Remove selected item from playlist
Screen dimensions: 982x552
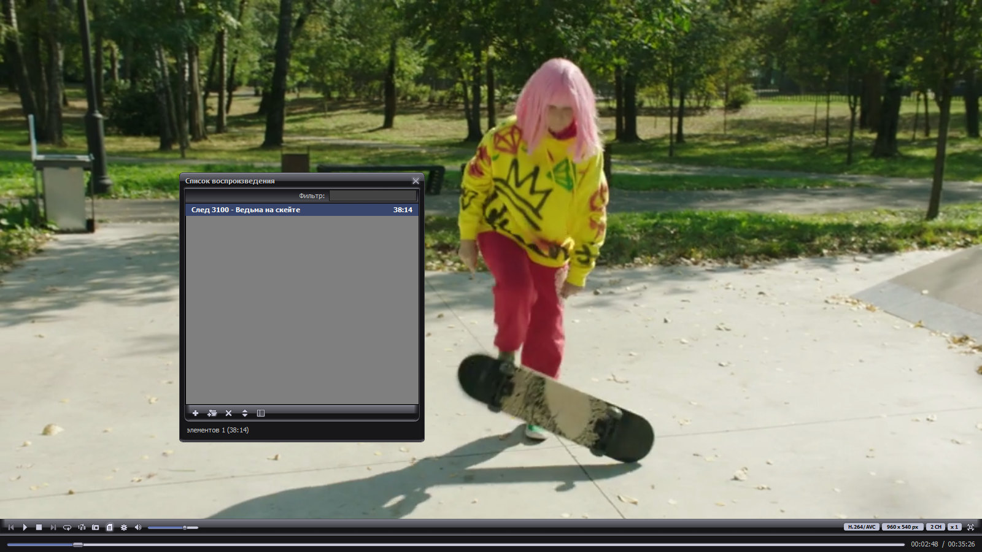(x=228, y=413)
